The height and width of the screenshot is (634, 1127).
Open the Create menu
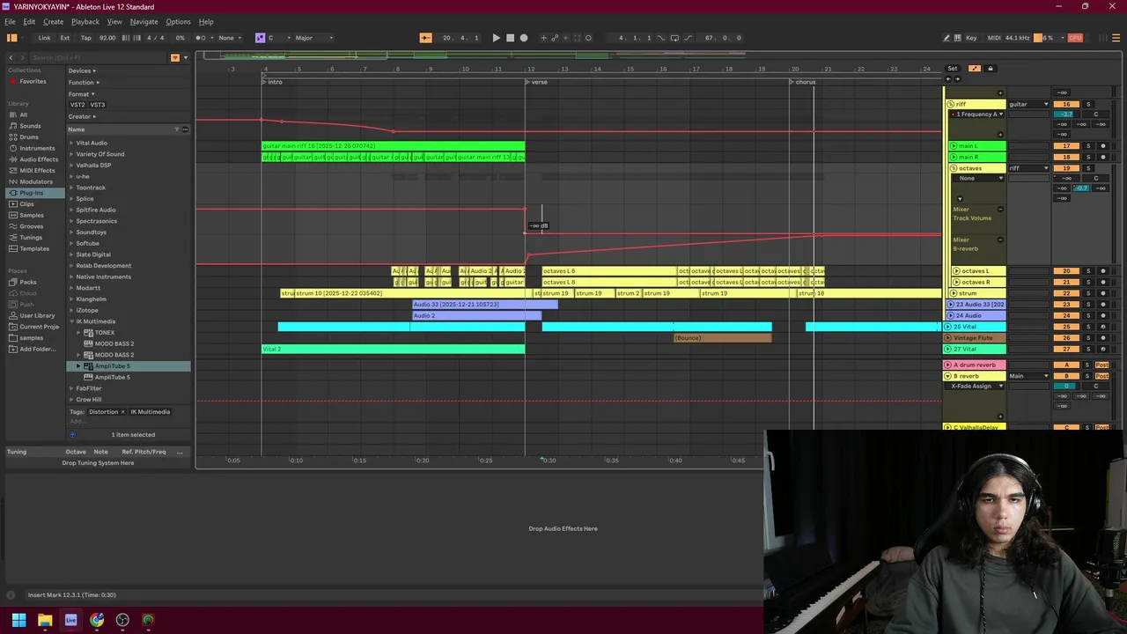pyautogui.click(x=53, y=21)
